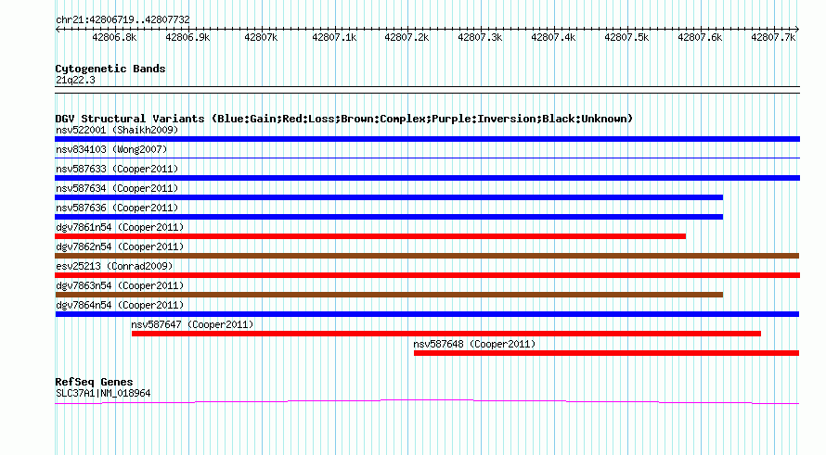Click the nsv587633 (Cooper2011) label
Screen dimensions: 826x455
click(117, 169)
